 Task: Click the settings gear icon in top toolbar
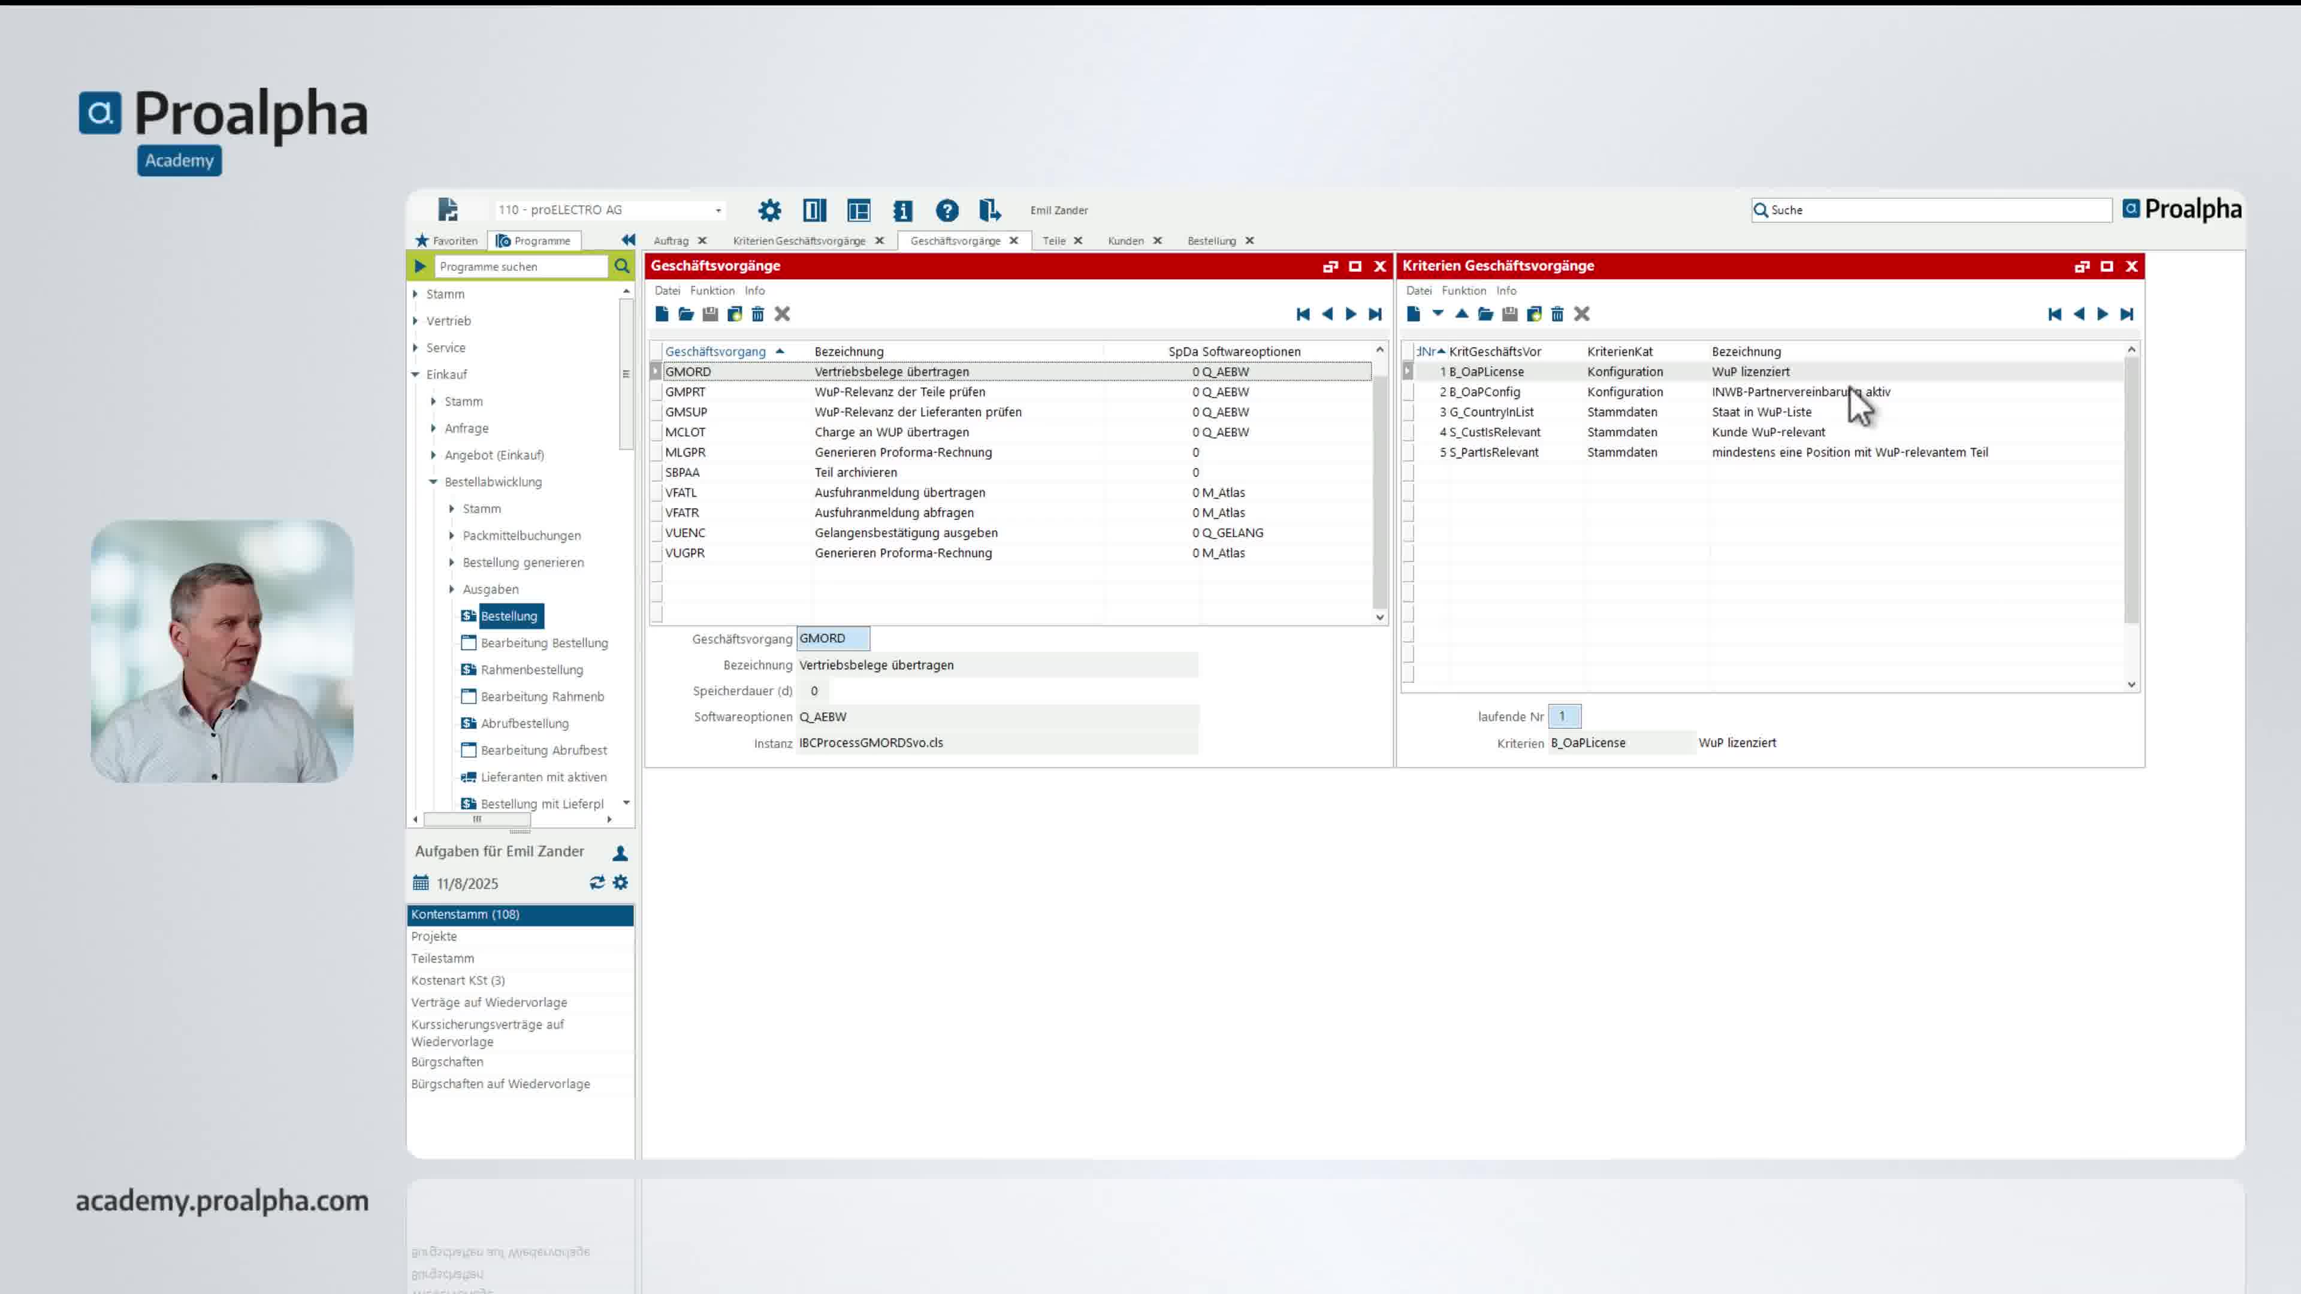click(x=769, y=211)
